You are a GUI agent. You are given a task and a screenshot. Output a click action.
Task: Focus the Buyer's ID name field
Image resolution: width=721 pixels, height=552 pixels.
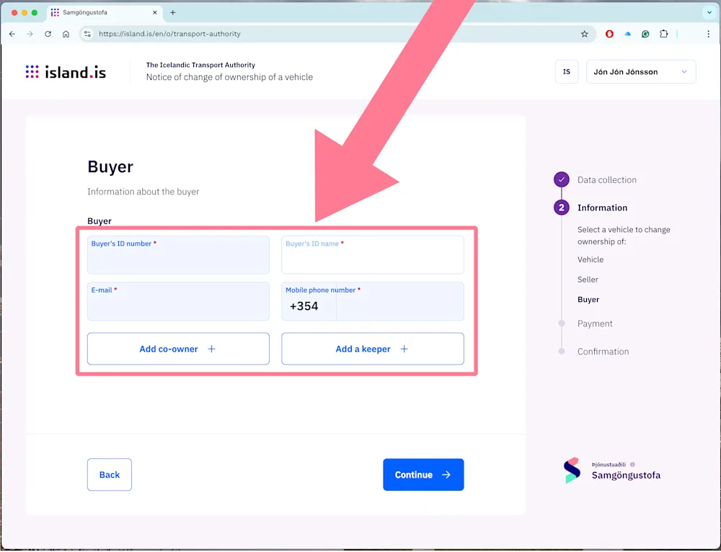click(373, 255)
